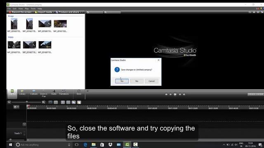Click the preview seek bar handle
Viewport: 264px width, 148px height.
pyautogui.click(x=87, y=91)
